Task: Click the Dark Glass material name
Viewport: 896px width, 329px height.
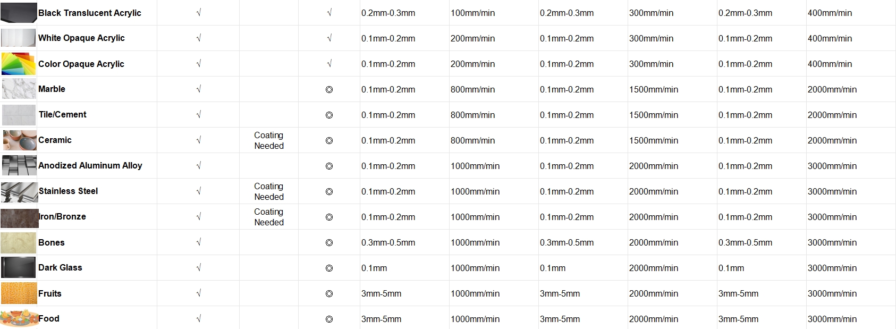Action: coord(60,268)
